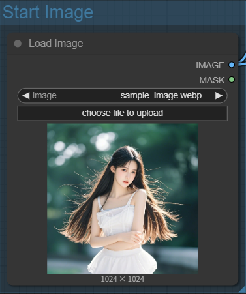
Task: Click the MASK output label
Action: pos(212,80)
